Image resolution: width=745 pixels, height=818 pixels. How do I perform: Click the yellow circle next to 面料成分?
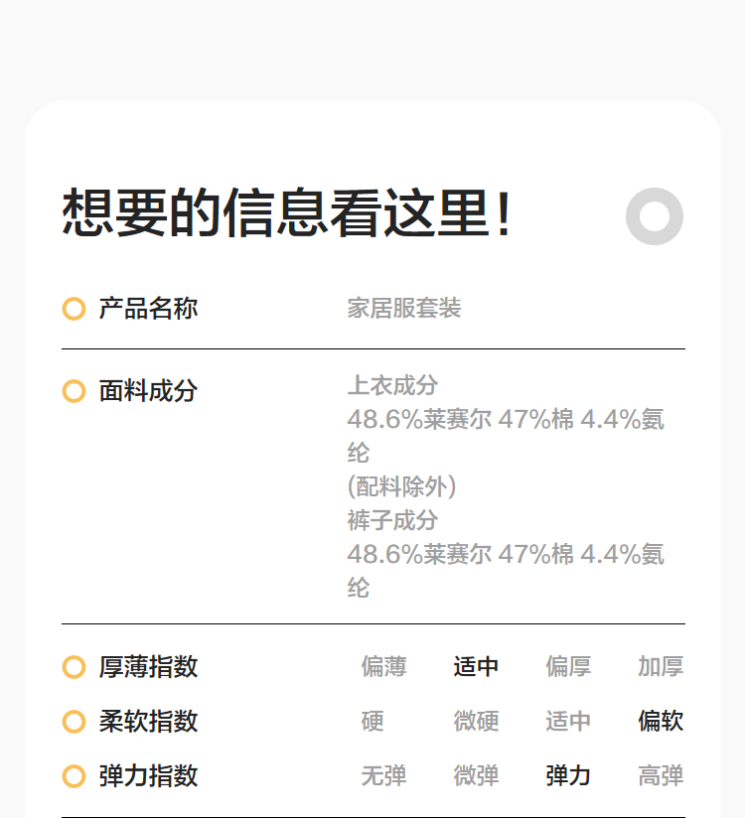[74, 391]
